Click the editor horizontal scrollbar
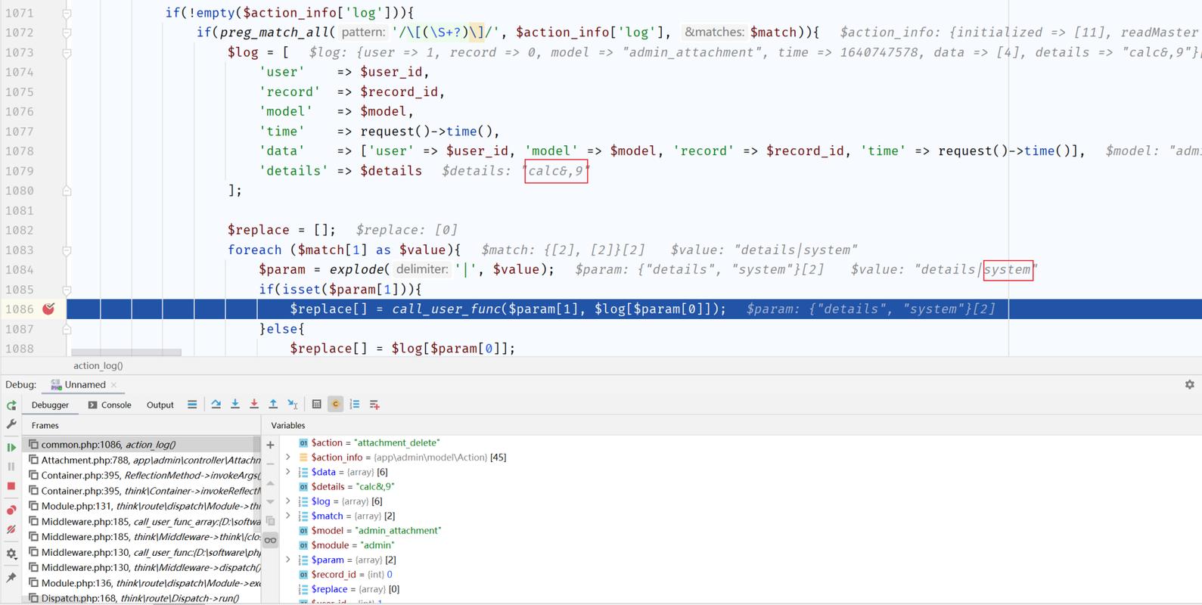 [x=126, y=352]
